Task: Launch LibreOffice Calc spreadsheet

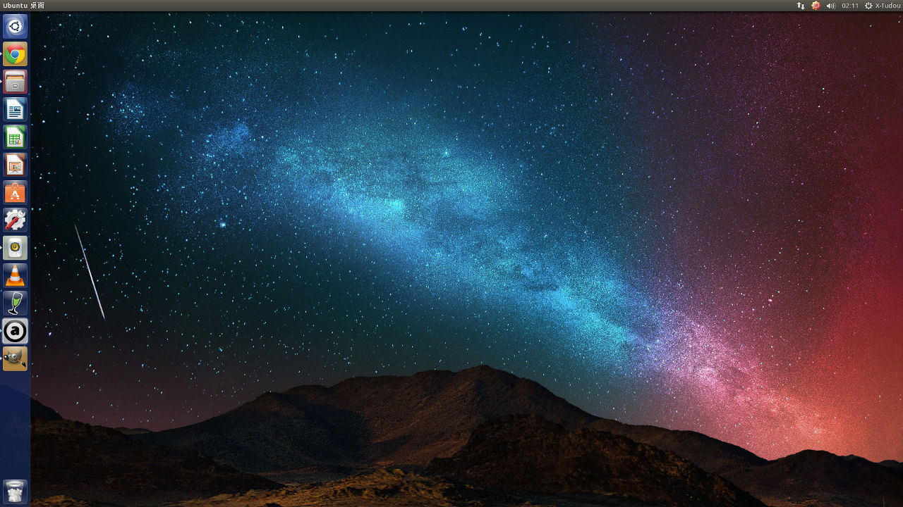Action: click(x=15, y=137)
